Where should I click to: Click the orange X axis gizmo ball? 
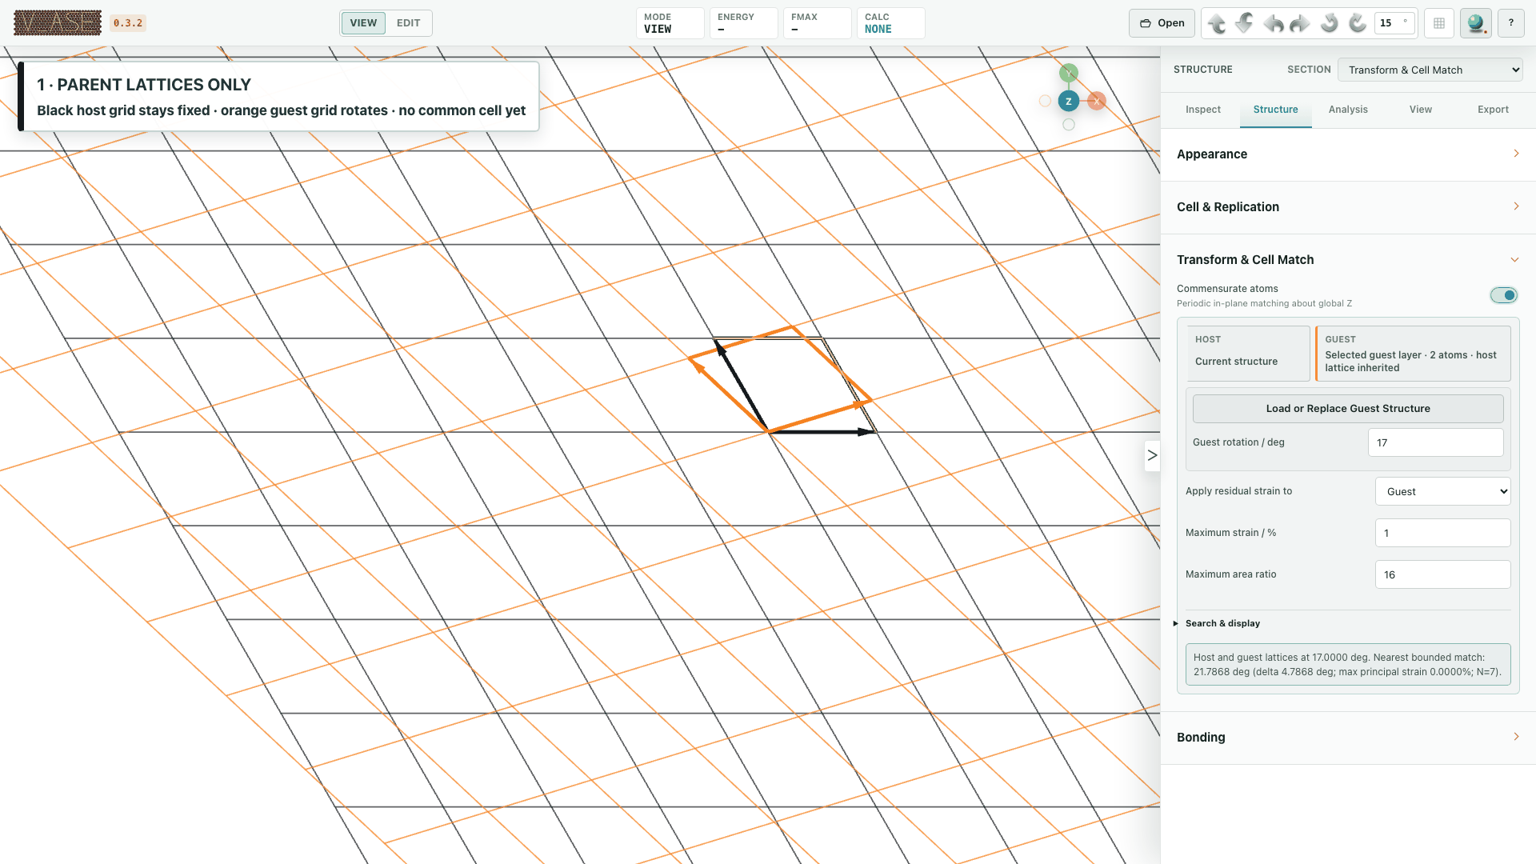(x=1097, y=102)
